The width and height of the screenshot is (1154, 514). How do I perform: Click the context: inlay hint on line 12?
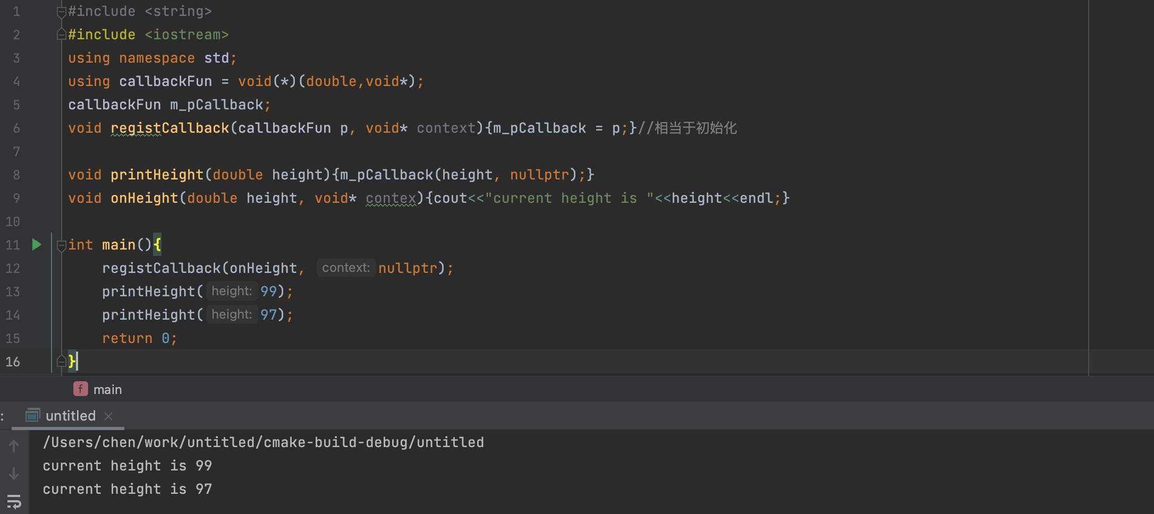[x=346, y=268]
